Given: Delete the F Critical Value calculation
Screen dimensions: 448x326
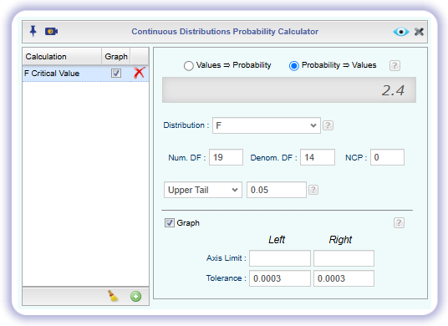Looking at the screenshot, I should 139,73.
